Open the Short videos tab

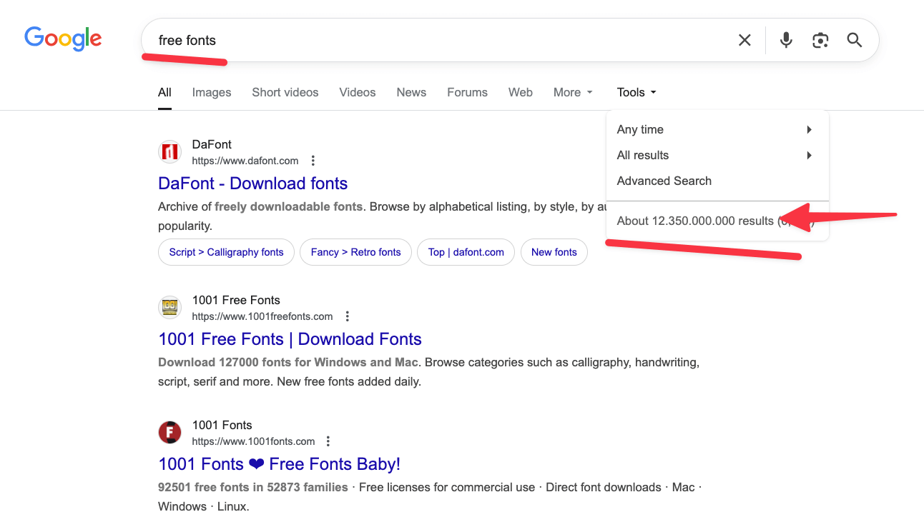click(x=285, y=92)
